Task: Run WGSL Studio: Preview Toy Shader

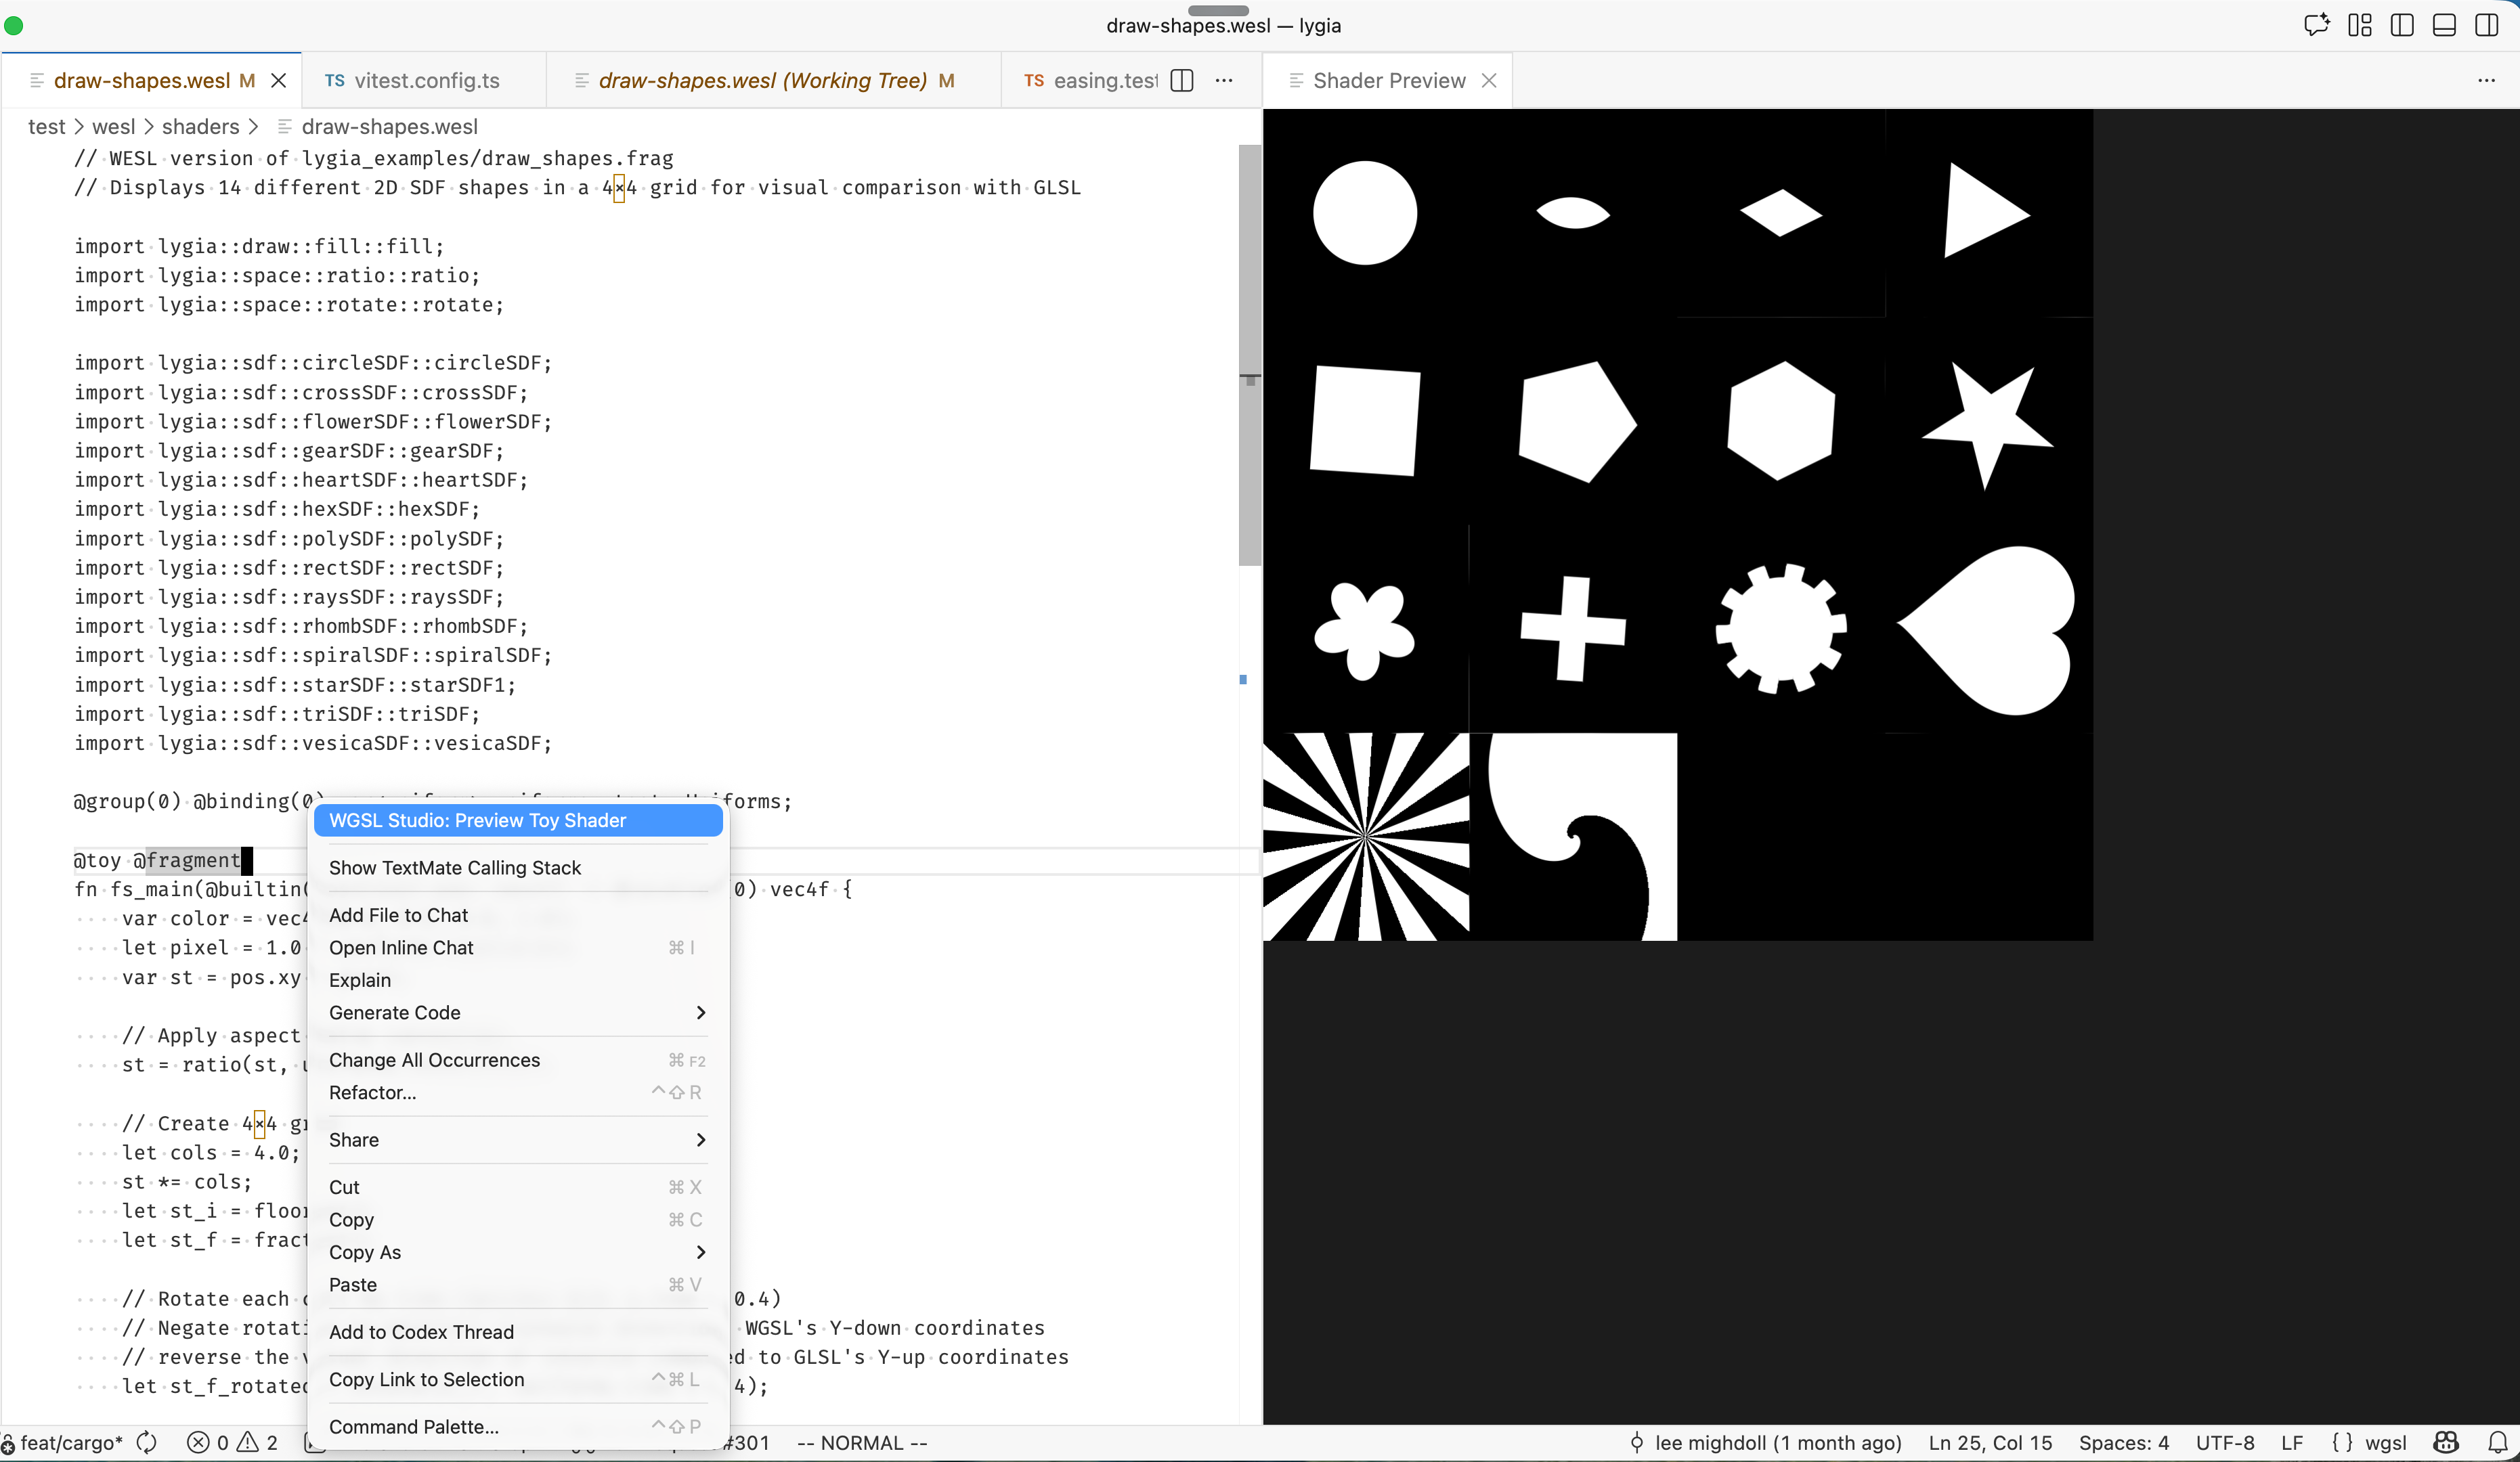Action: [x=516, y=820]
